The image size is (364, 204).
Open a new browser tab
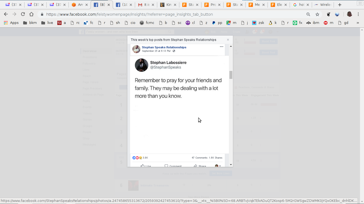tap(340, 5)
